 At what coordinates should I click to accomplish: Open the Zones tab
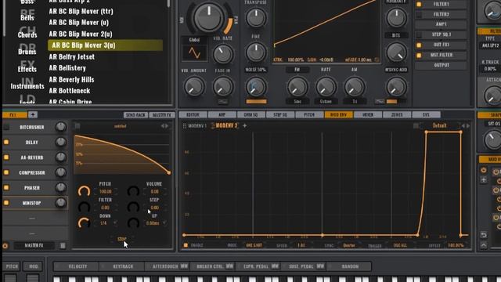[x=397, y=114]
